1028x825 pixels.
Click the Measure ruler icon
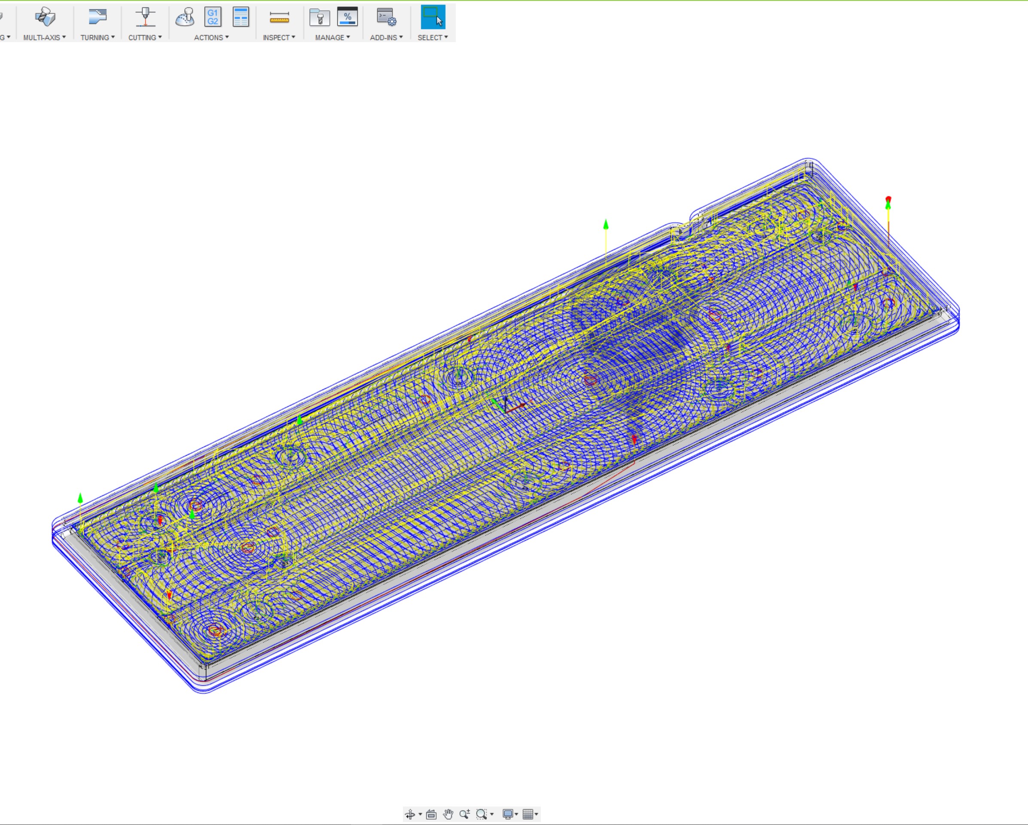pyautogui.click(x=279, y=18)
